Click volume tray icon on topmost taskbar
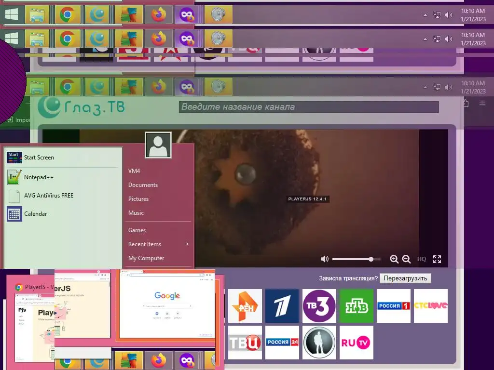494x370 pixels. pos(449,15)
